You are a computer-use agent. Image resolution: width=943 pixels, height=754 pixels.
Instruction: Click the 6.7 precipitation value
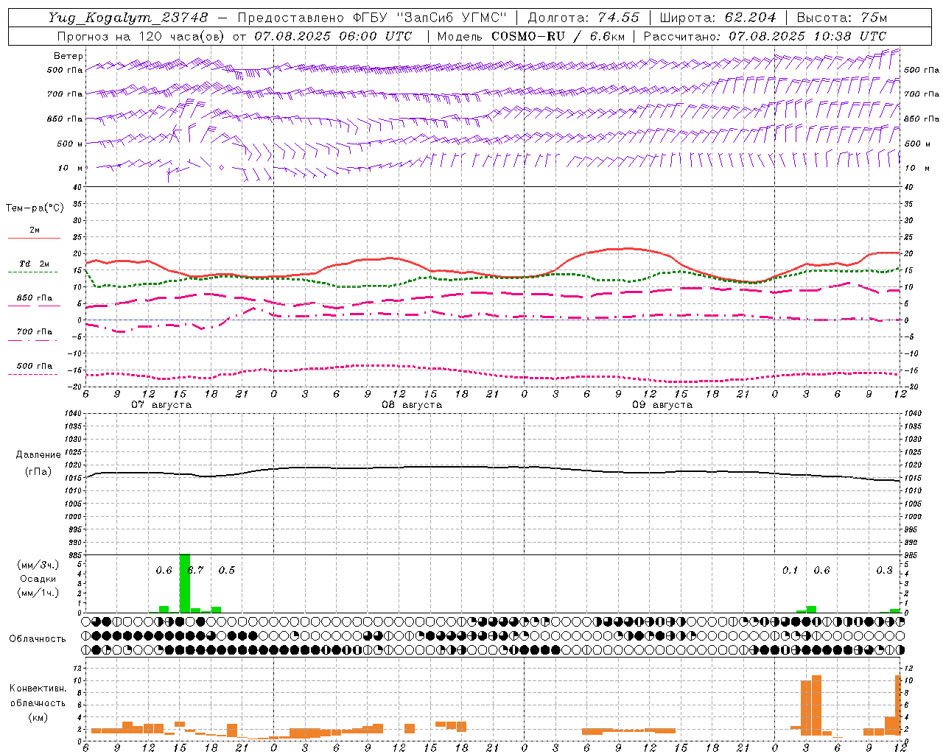pos(195,571)
